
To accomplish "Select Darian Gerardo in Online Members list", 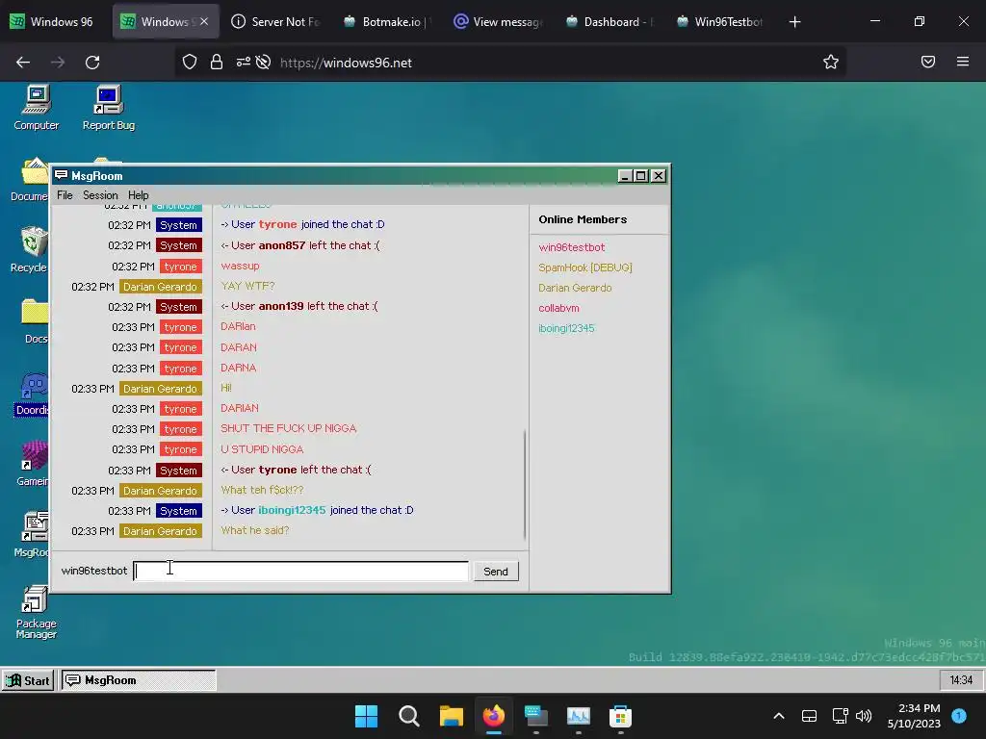I will [x=575, y=288].
